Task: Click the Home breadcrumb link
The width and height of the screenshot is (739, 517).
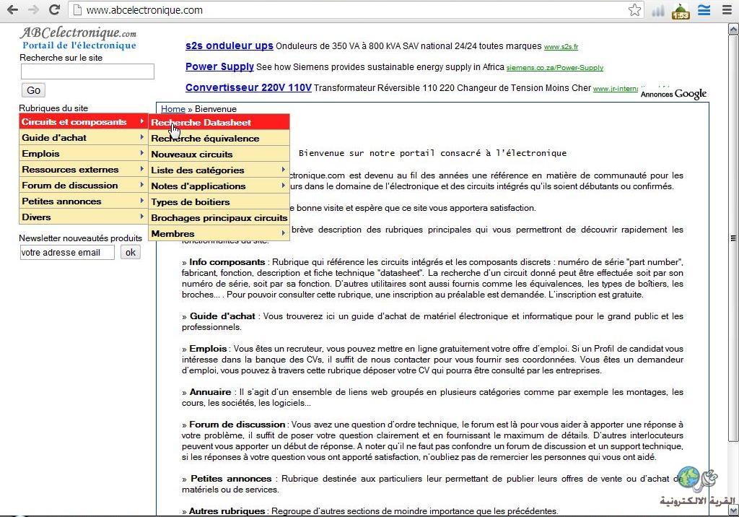Action: pyautogui.click(x=173, y=109)
